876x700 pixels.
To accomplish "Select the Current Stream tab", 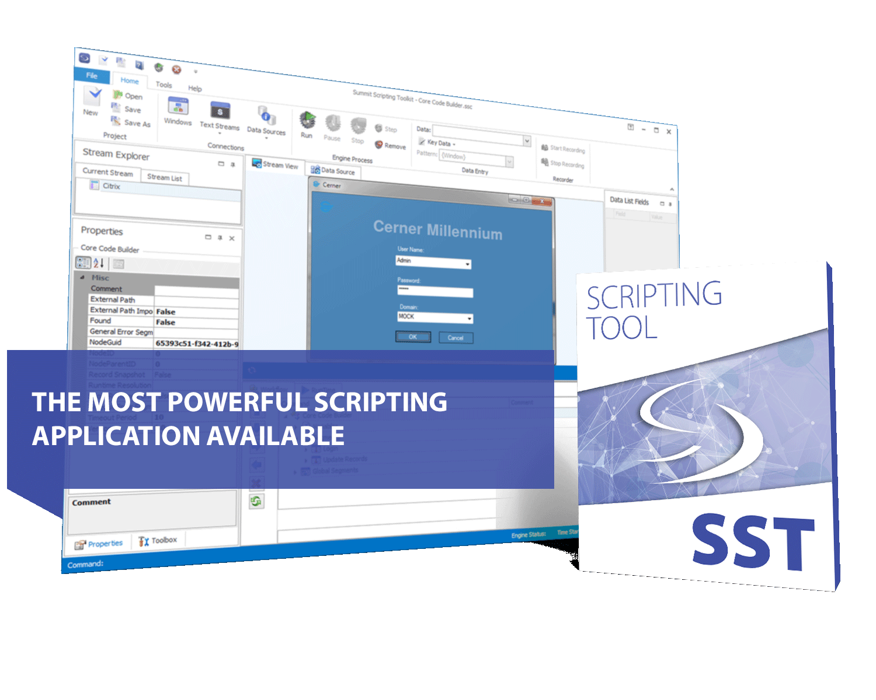I will (x=108, y=172).
